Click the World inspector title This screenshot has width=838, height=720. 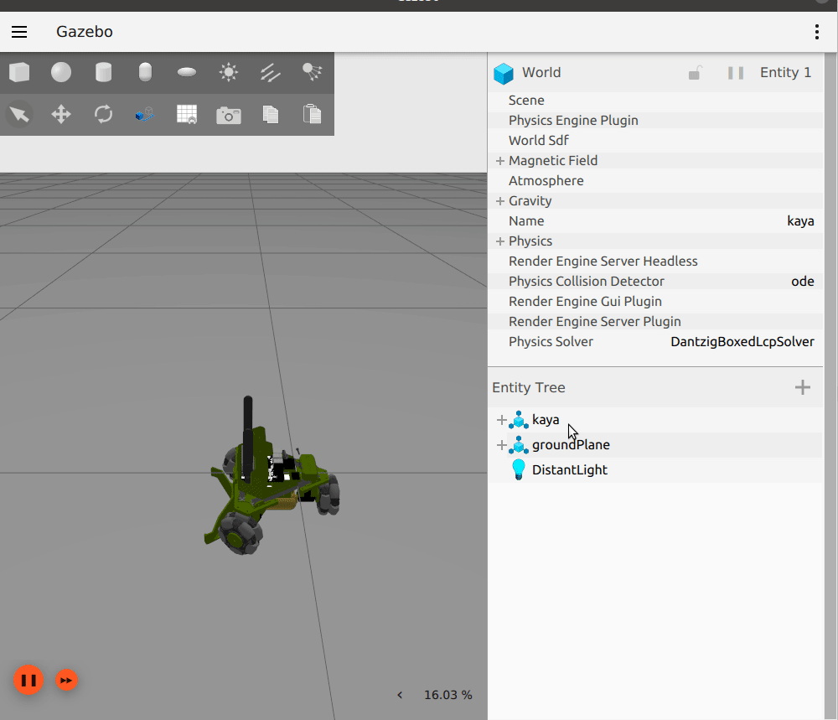pos(541,73)
